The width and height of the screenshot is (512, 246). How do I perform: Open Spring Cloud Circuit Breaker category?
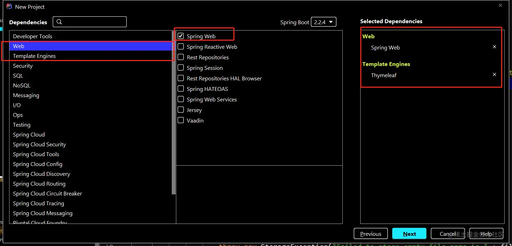click(90, 193)
